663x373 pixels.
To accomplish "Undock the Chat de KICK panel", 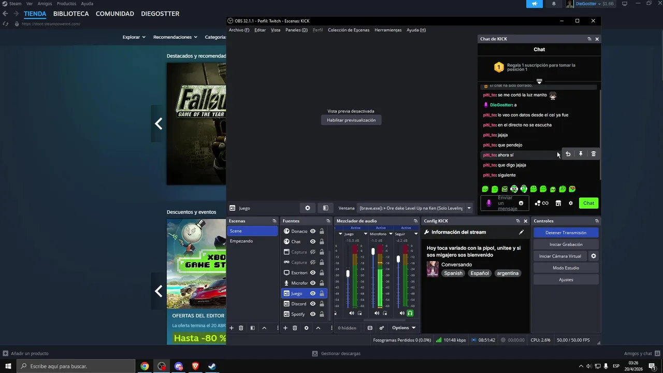I will pos(589,39).
